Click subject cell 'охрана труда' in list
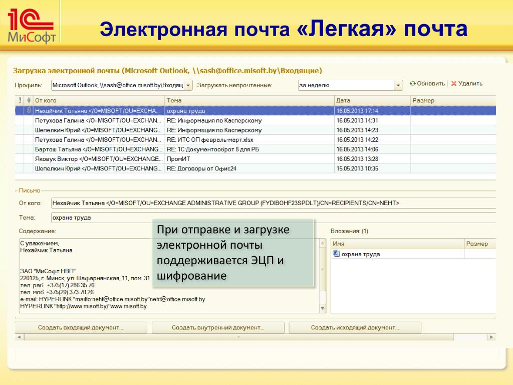Image resolution: width=513 pixels, height=385 pixels. click(x=249, y=111)
